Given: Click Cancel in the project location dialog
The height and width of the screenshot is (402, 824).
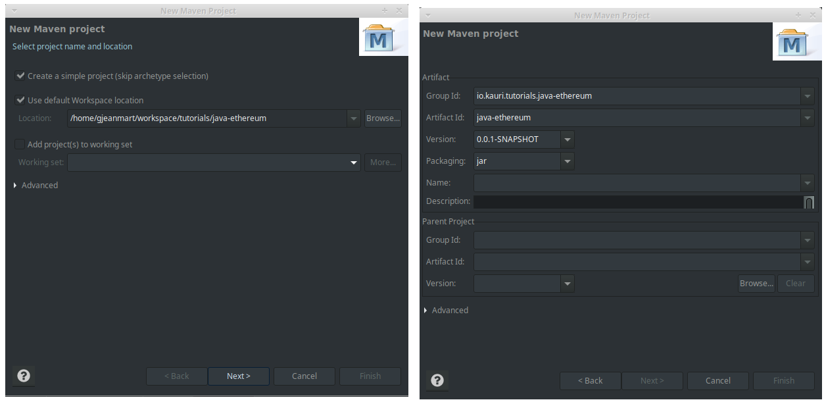Looking at the screenshot, I should (x=304, y=376).
